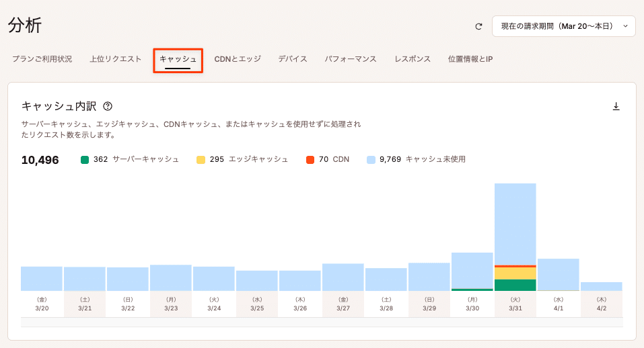Expand the period selector chevron arrow
The height and width of the screenshot is (348, 644).
[x=626, y=26]
